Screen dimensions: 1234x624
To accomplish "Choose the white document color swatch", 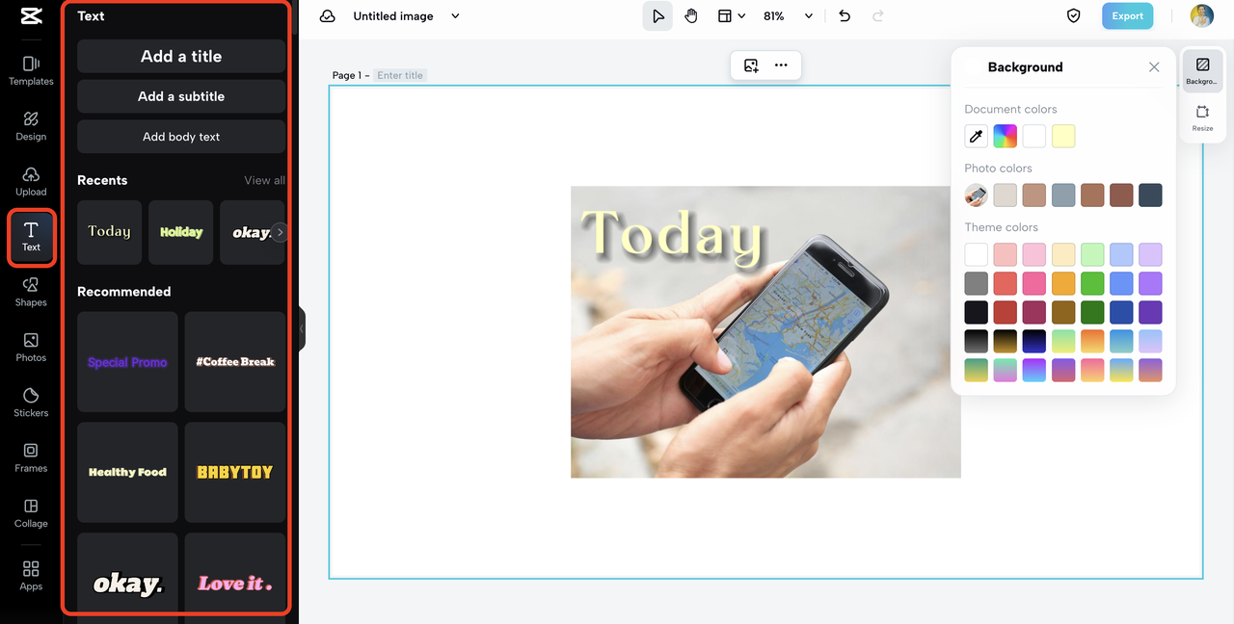I will point(1034,137).
